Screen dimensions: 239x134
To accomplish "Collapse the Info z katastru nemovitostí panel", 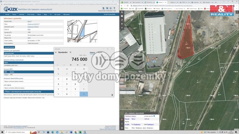I will point(158,113).
